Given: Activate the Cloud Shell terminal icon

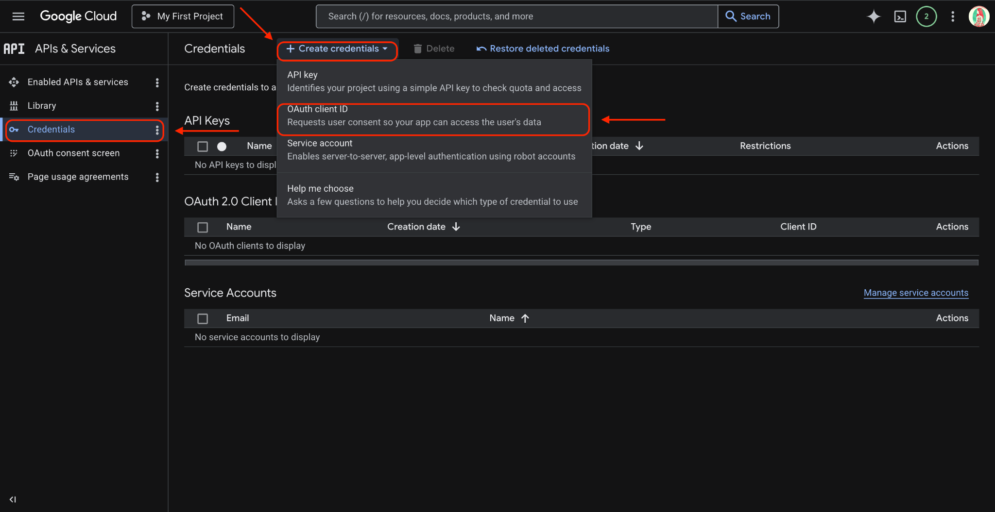Looking at the screenshot, I should 900,17.
